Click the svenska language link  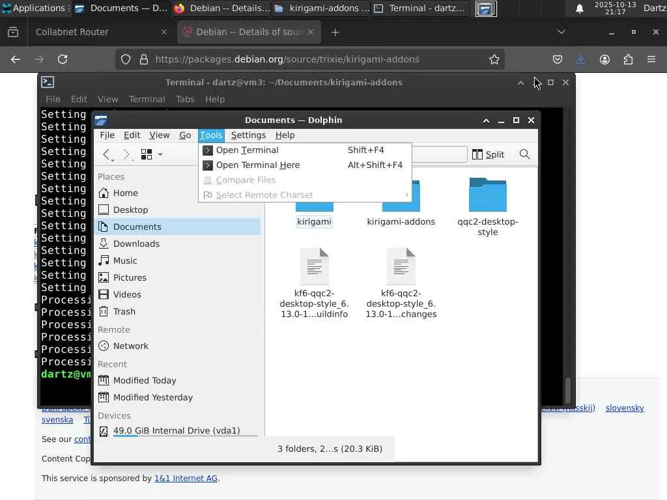pyautogui.click(x=57, y=420)
